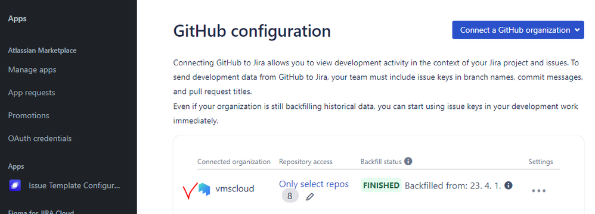Open OAuth credentials in the sidebar
Screen dimensions: 595x214
pos(40,139)
